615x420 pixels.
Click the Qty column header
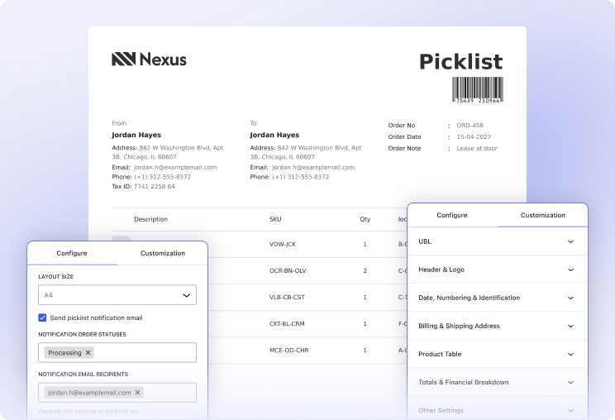(x=365, y=219)
